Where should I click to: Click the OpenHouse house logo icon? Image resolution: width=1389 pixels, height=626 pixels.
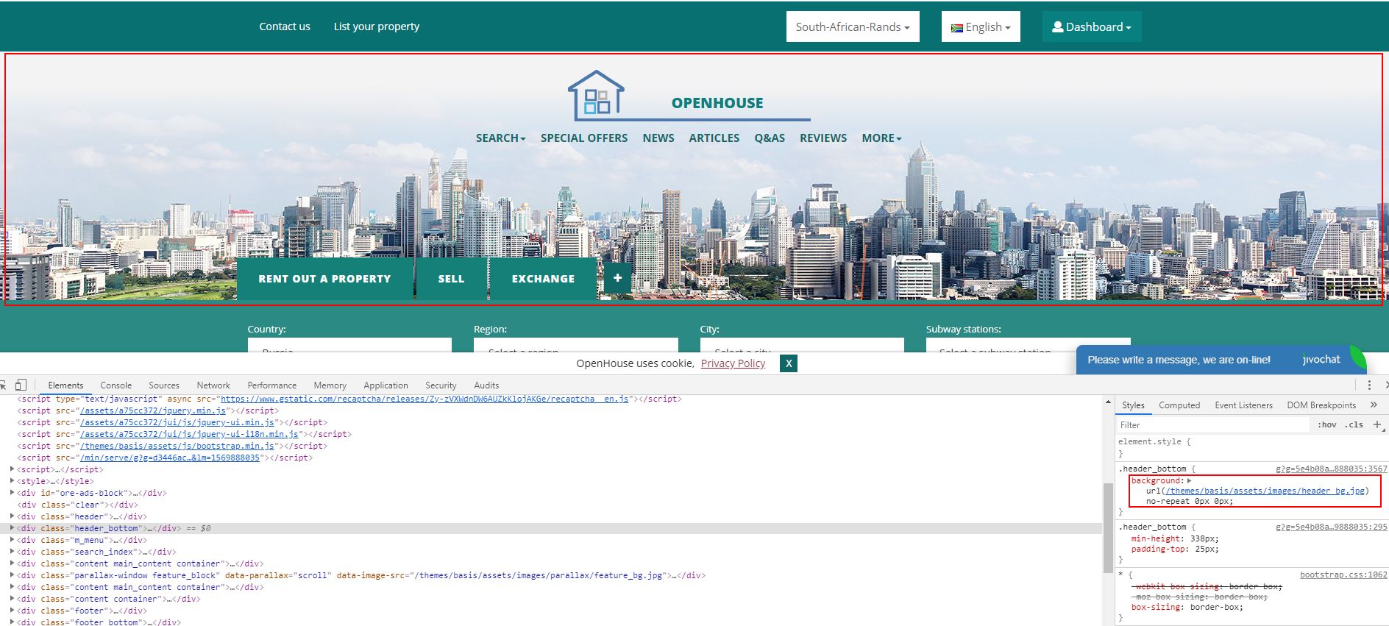tap(596, 94)
